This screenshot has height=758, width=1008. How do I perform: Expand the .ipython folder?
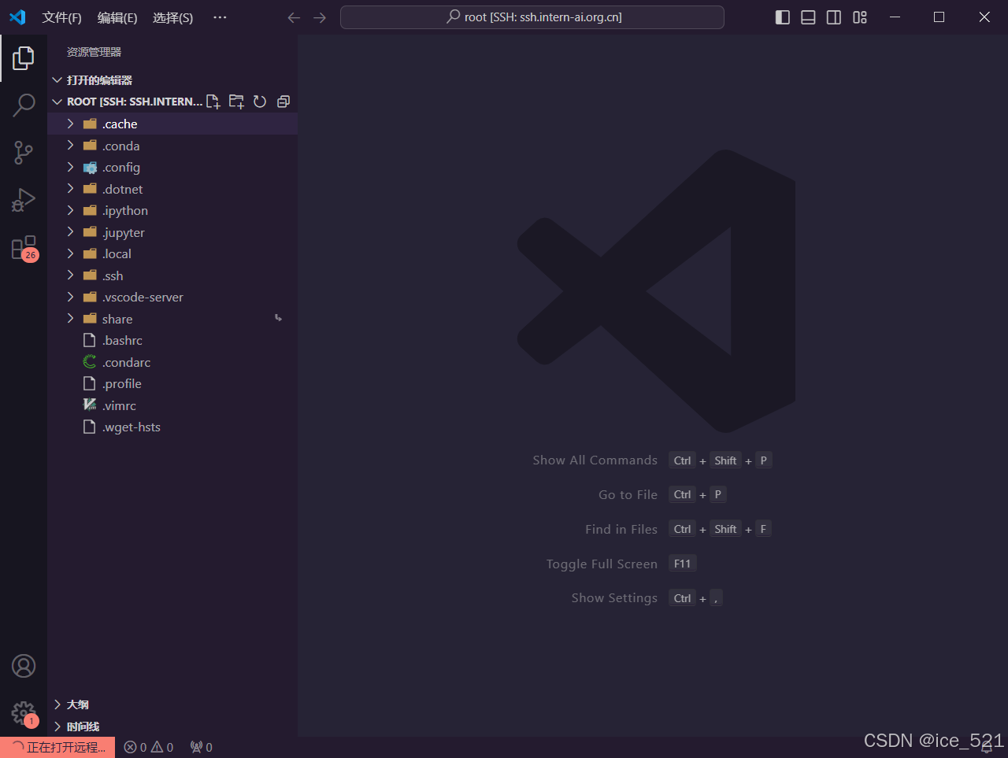click(x=172, y=210)
